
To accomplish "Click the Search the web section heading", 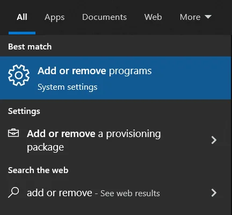I will [38, 170].
